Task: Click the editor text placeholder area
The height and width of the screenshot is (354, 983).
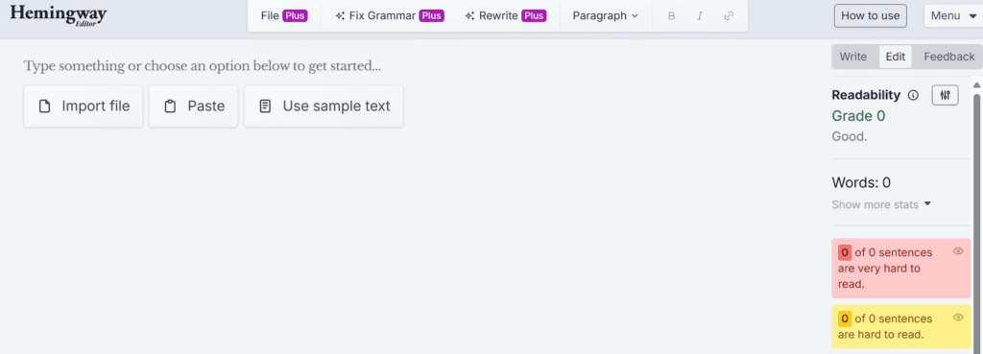Action: [203, 66]
